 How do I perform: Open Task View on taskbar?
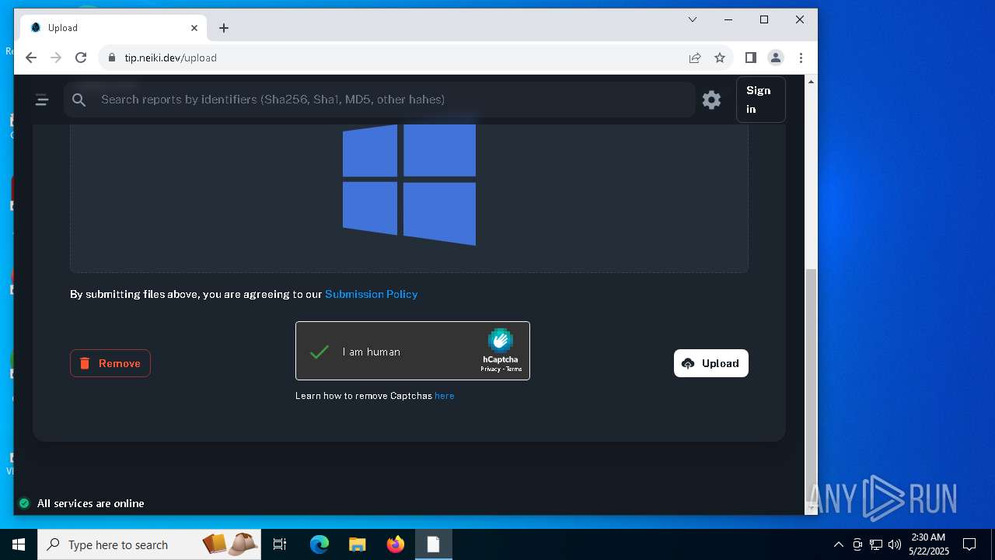coord(280,544)
